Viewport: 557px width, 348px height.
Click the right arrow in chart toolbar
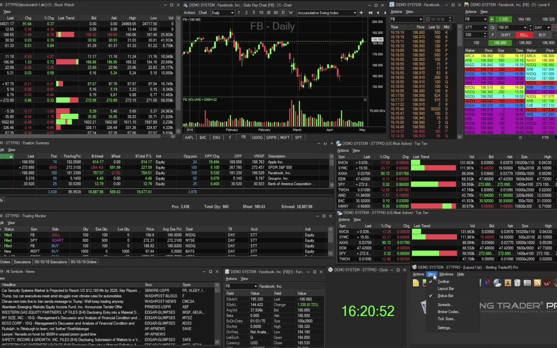(385, 13)
